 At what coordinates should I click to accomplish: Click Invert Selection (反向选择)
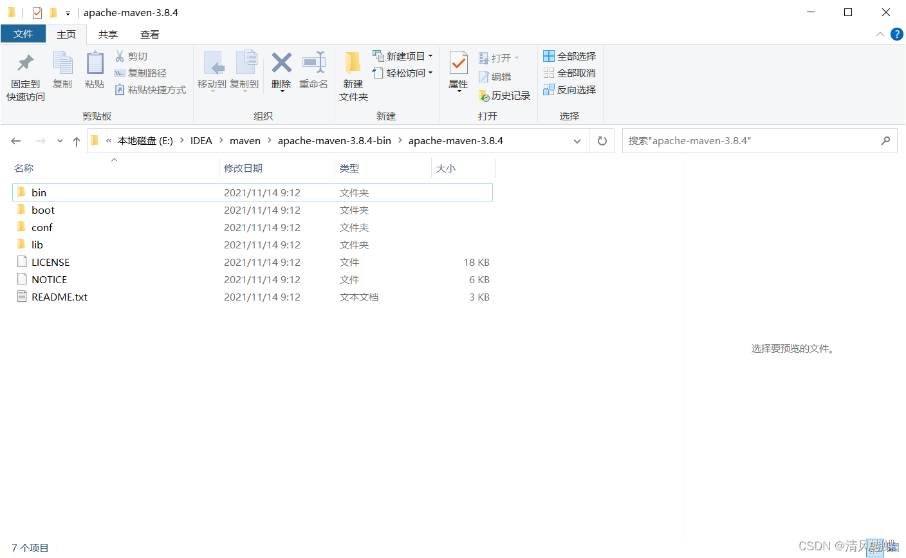(x=569, y=89)
